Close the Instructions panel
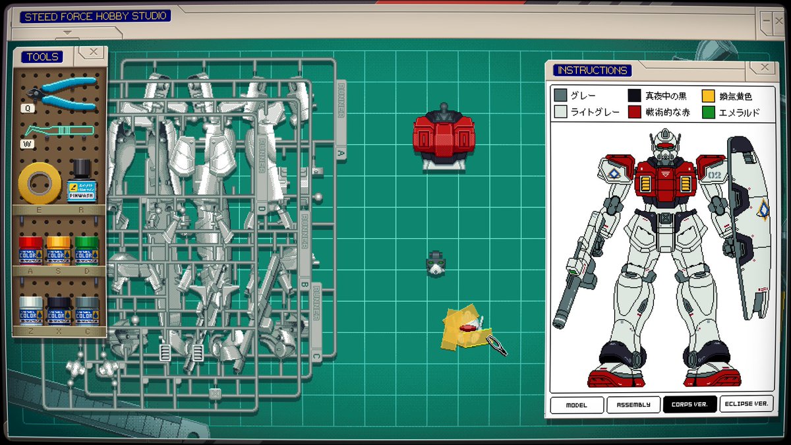791x445 pixels. [x=764, y=67]
